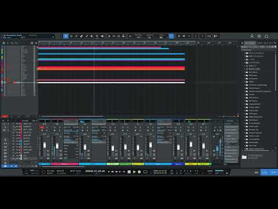Stop playback with the square transport button
The image size is (278, 209).
coord(129,172)
